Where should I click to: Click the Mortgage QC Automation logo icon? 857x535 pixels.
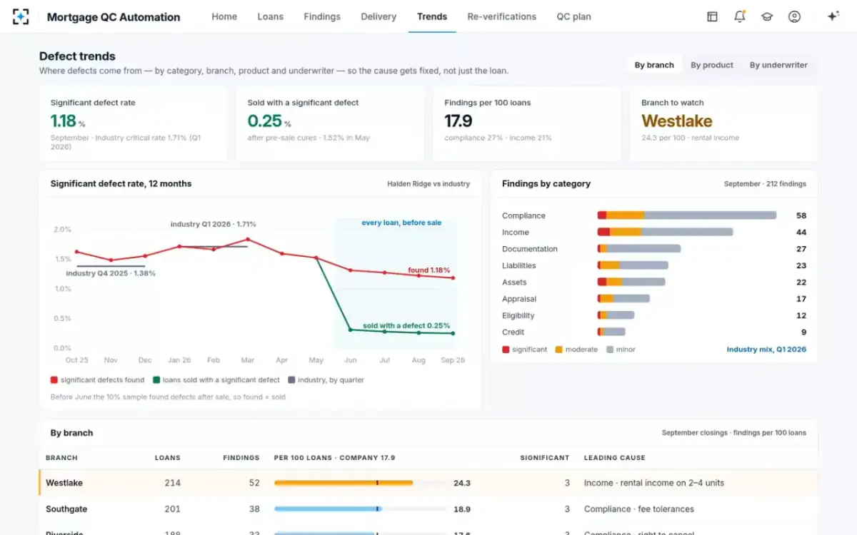[21, 16]
